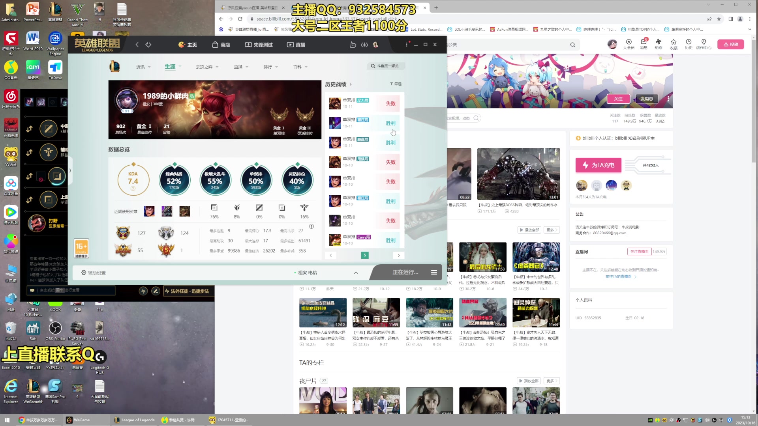Click 播放全部 for 丧尸片 collection
The height and width of the screenshot is (426, 758).
click(x=528, y=381)
